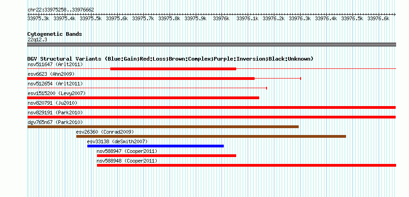The height and width of the screenshot is (197, 409).
Task: Click the nsv588948 (Cooper2011) label
Action: coord(127,161)
